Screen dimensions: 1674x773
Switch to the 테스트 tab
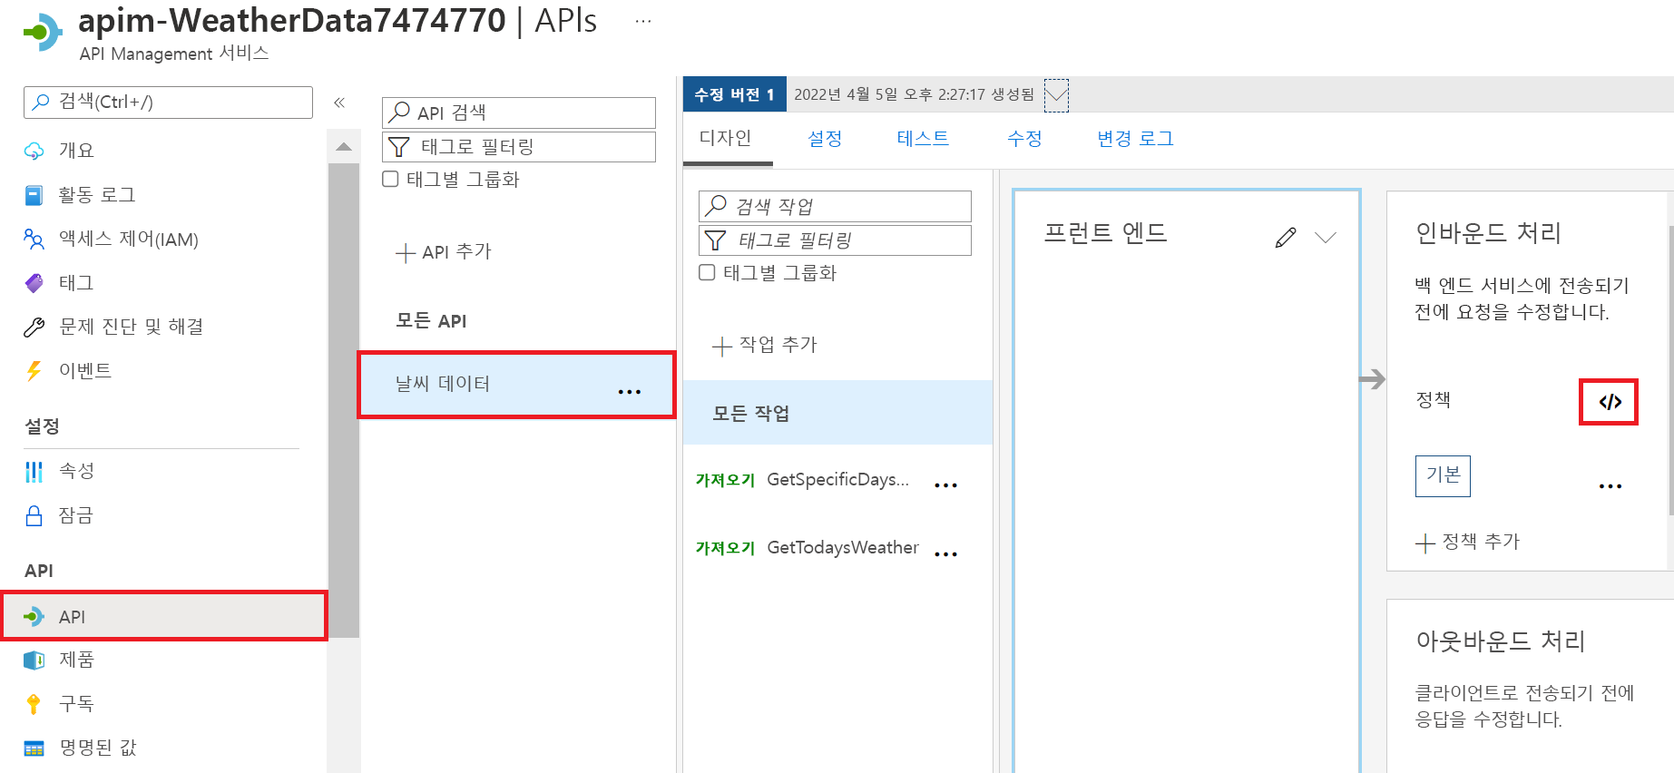point(923,138)
